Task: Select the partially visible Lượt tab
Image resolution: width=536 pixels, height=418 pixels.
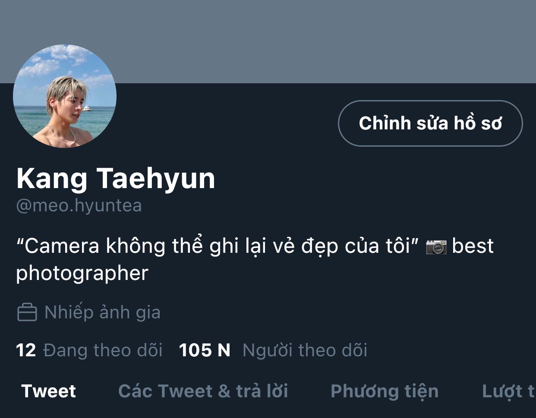Action: [508, 391]
